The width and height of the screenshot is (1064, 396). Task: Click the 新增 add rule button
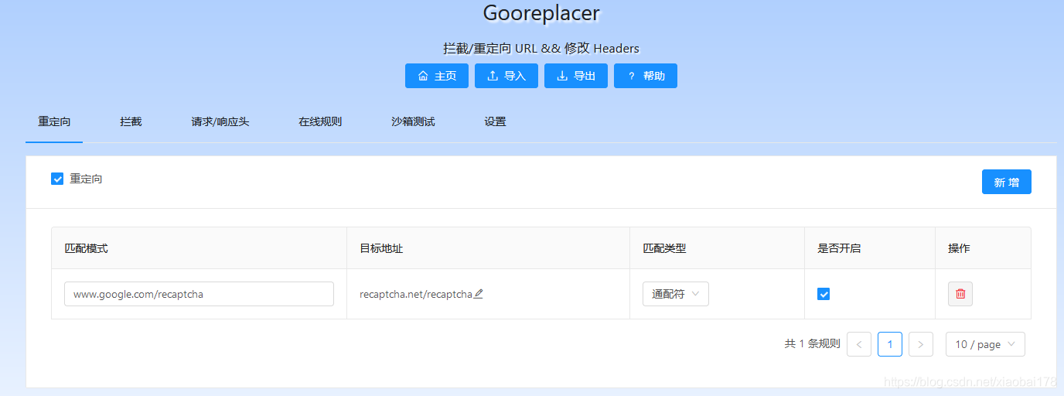click(1006, 182)
